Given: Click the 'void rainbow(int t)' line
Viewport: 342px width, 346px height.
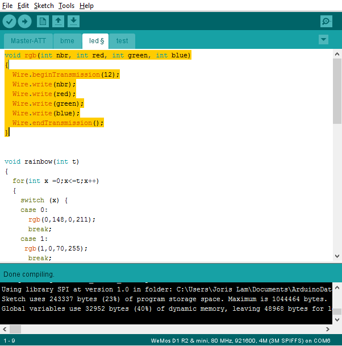Looking at the screenshot, I should 41,161.
